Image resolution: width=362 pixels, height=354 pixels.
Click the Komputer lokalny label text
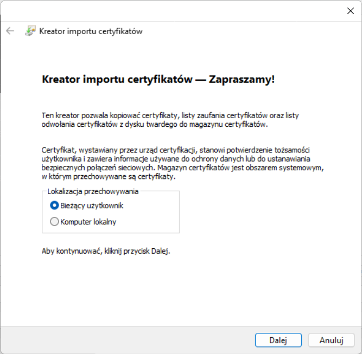[88, 221]
